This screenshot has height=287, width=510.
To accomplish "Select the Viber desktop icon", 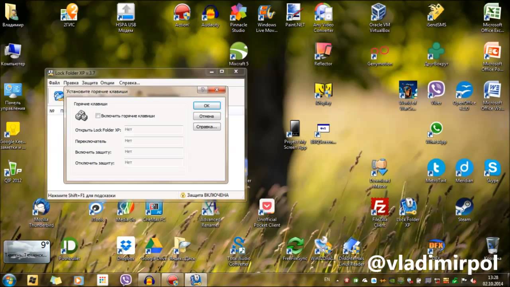I will coord(436,93).
